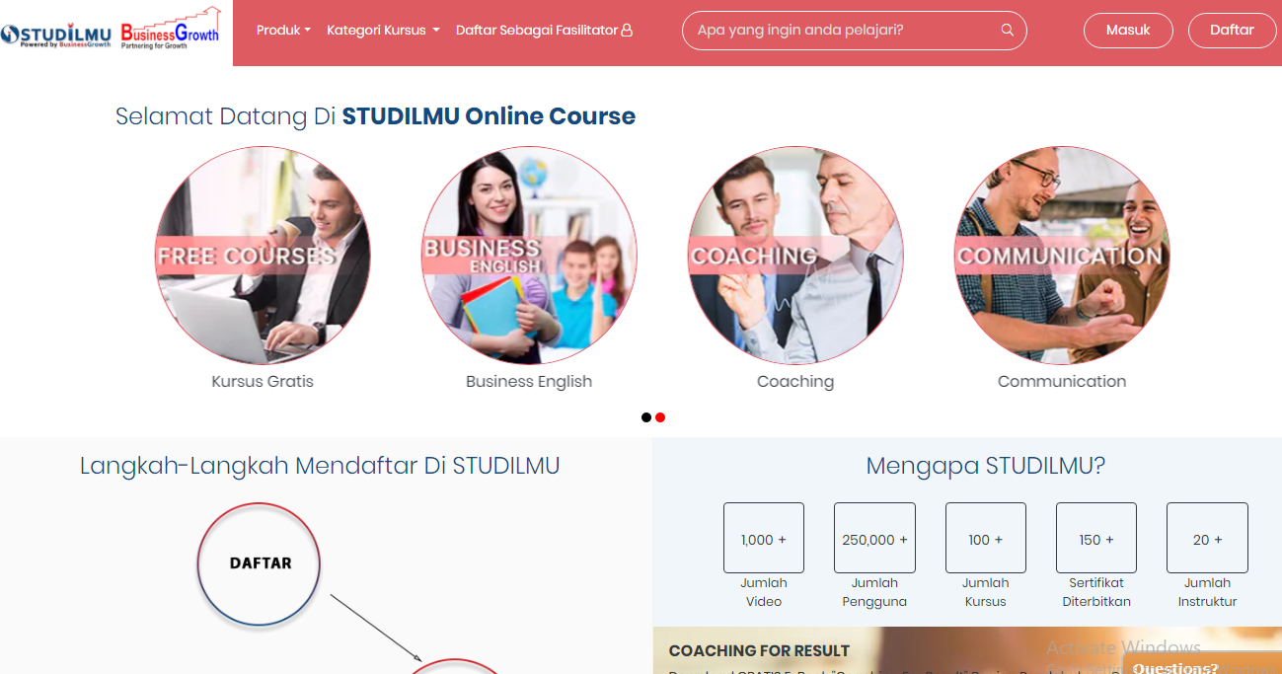
Task: Click the COACHING FOR RESULT banner heading
Action: (759, 651)
